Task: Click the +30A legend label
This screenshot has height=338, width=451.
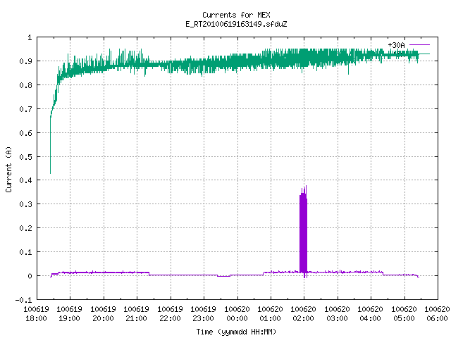Action: coord(396,45)
